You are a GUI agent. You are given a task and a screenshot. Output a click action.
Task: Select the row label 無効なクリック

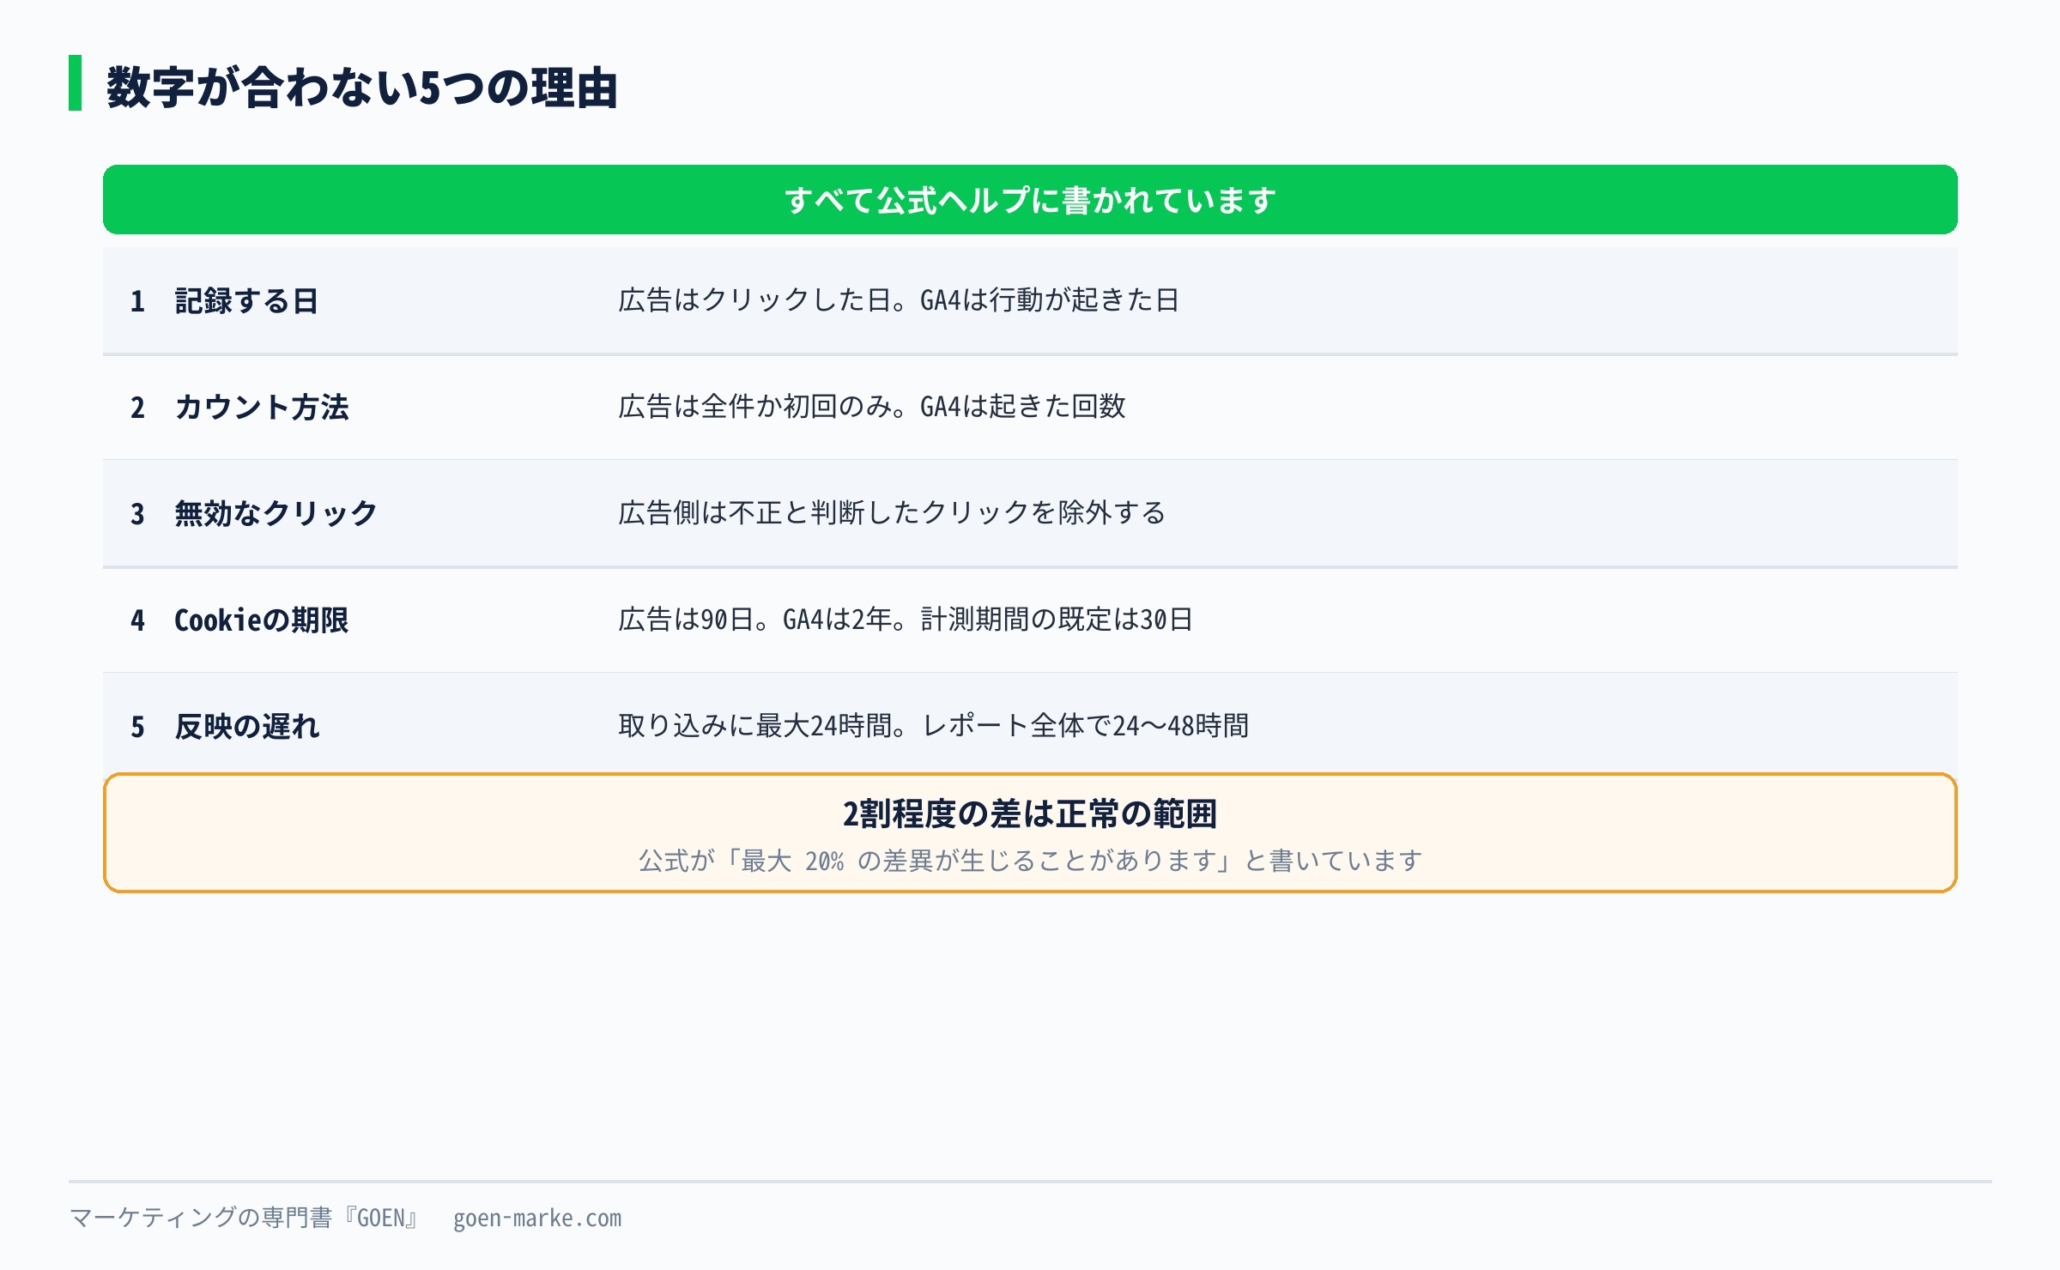[x=276, y=514]
